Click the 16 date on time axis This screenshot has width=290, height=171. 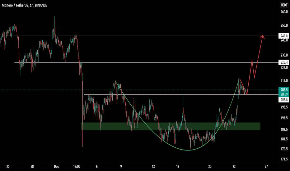(178, 167)
